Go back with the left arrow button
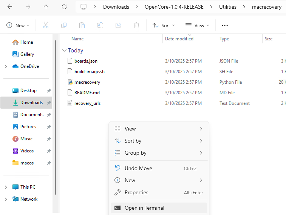Screen dimensions: 286x215 point(10,7)
